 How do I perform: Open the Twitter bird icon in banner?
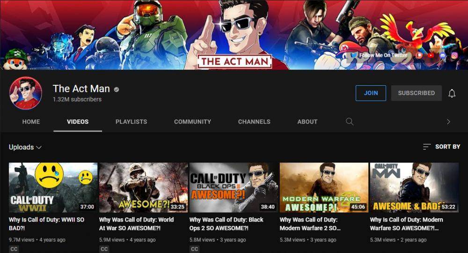[x=354, y=55]
